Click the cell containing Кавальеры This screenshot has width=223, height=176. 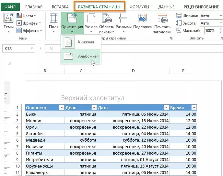pyautogui.click(x=45, y=172)
